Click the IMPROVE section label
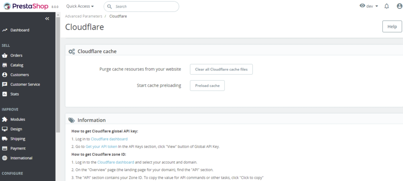 [x=10, y=109]
